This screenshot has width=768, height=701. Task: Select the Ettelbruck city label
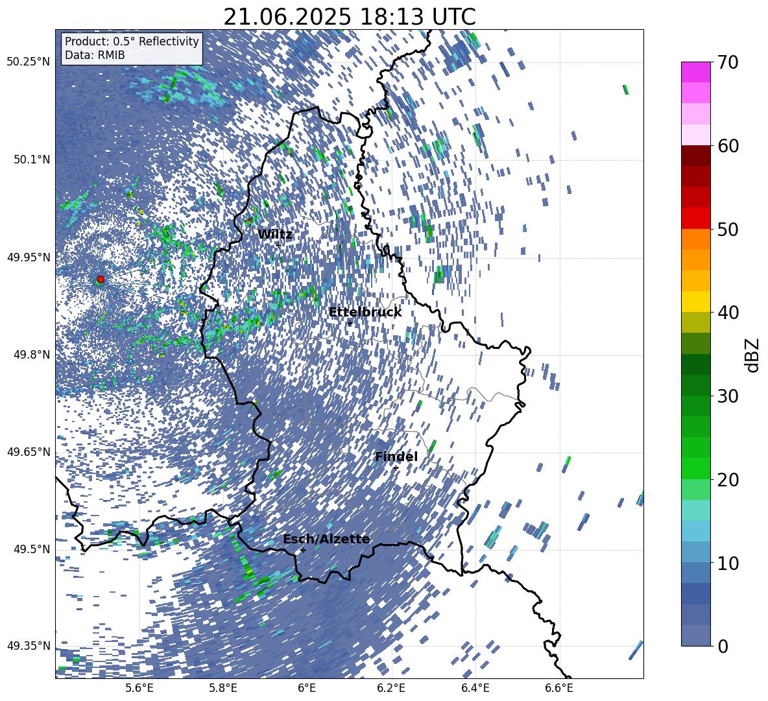365,313
